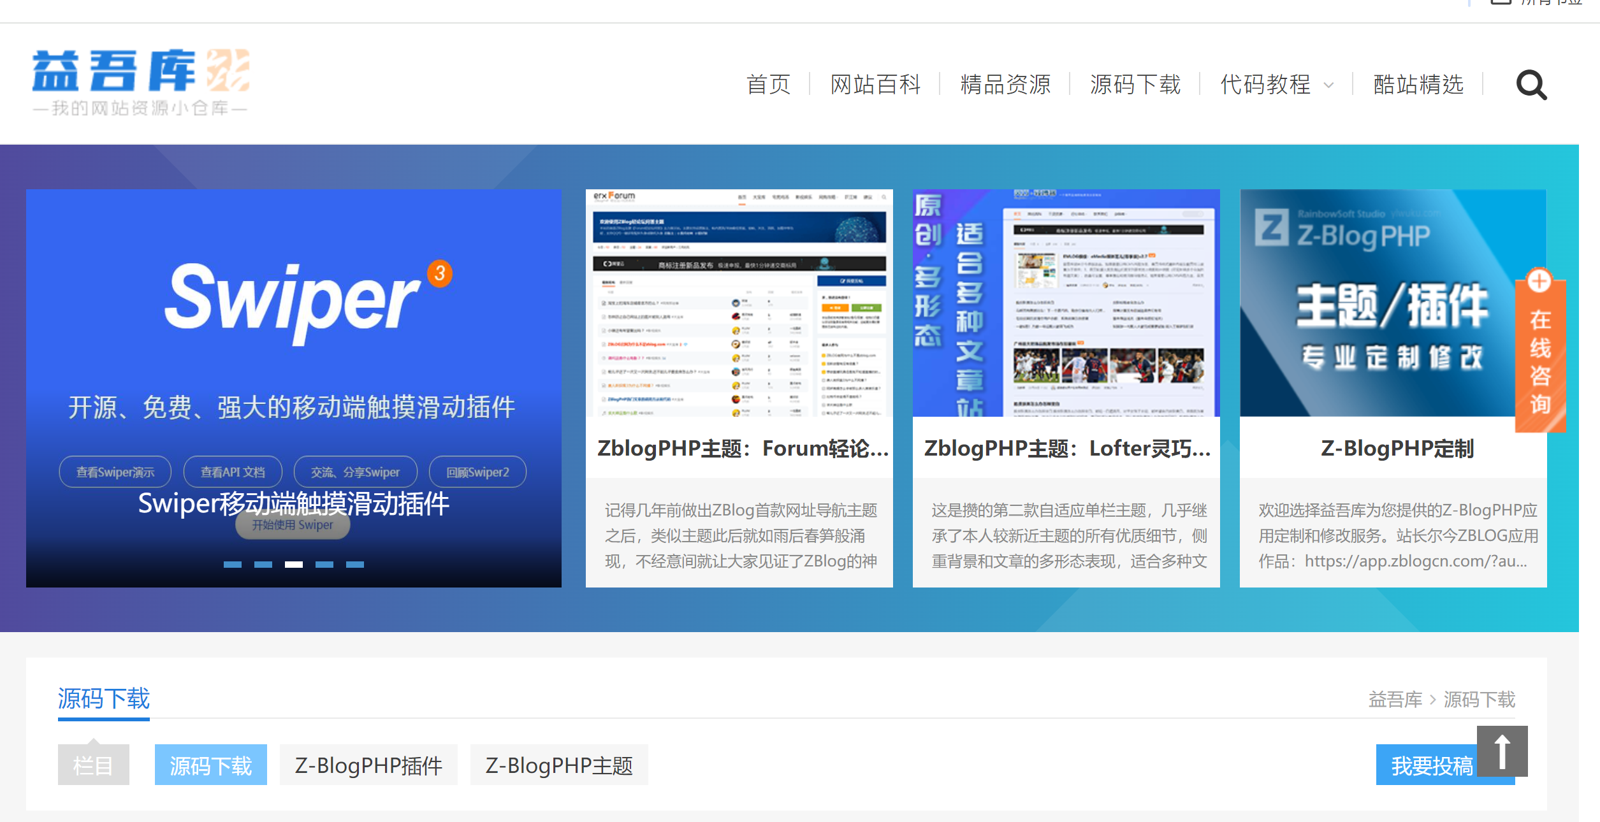Screen dimensions: 1600x822
Task: Select the Z-BlogPHP插件 category tag
Action: pos(368,765)
